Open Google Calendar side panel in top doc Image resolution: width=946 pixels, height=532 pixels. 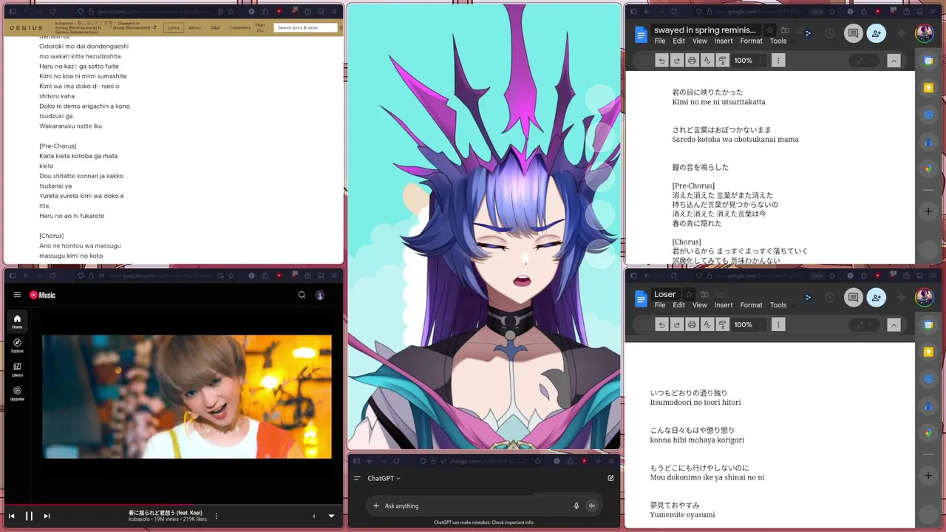coord(929,61)
